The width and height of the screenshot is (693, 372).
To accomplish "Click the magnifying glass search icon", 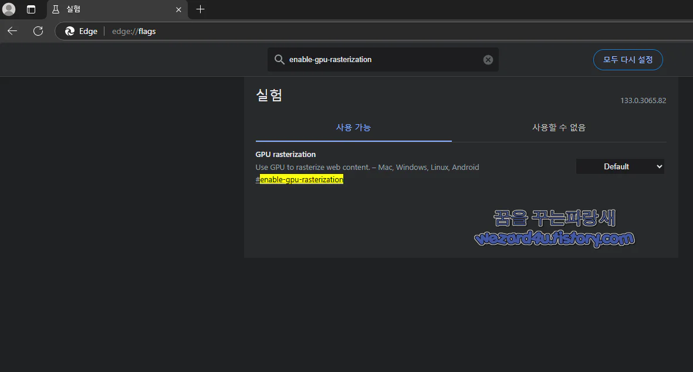I will [x=280, y=59].
